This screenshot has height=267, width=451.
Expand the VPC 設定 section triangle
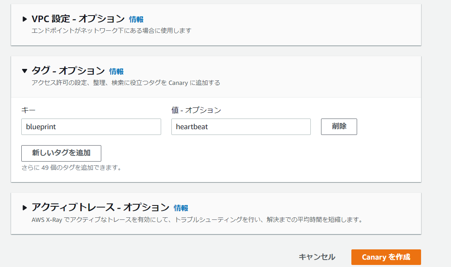25,19
